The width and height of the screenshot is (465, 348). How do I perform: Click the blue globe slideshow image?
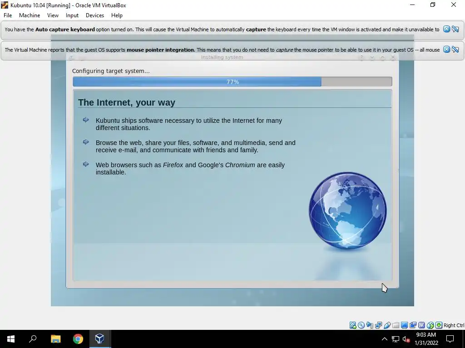(x=347, y=211)
